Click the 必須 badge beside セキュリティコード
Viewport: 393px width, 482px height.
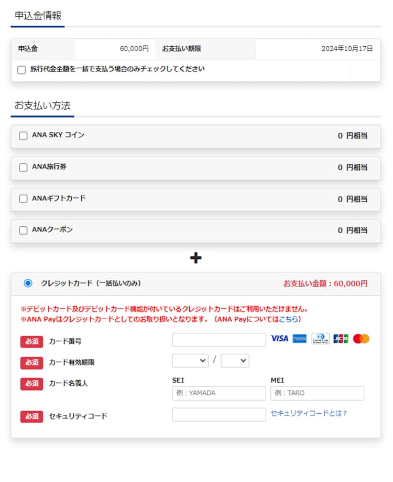[x=31, y=416]
